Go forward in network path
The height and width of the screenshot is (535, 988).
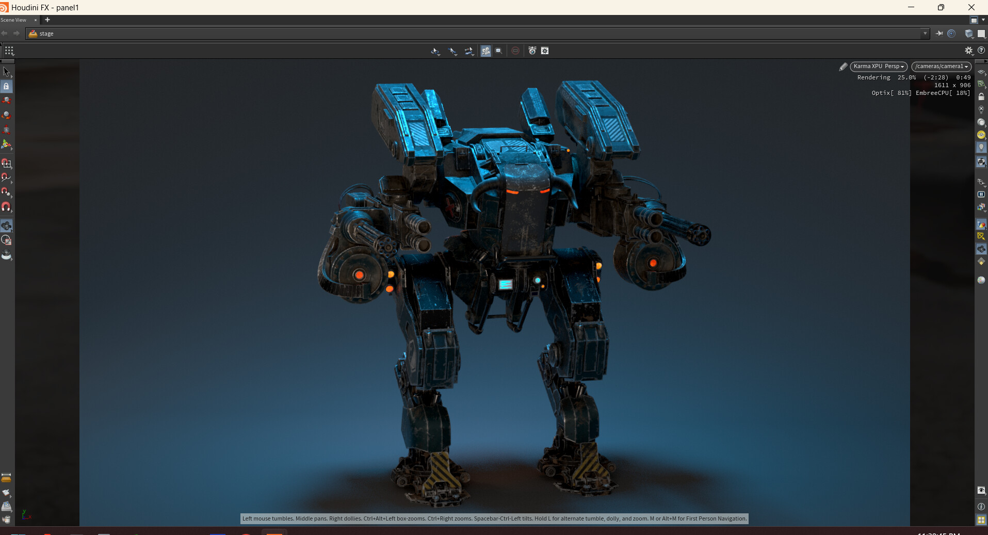(x=17, y=34)
